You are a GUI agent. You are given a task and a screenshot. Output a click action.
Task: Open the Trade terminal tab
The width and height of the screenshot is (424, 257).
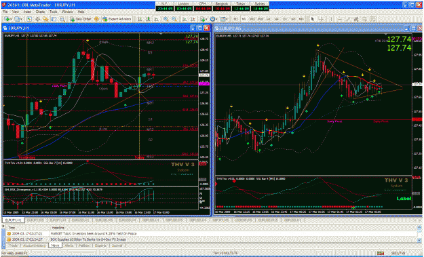14,245
